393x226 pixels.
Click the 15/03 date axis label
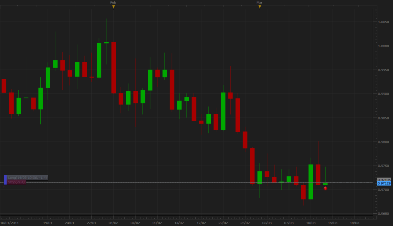click(x=333, y=223)
